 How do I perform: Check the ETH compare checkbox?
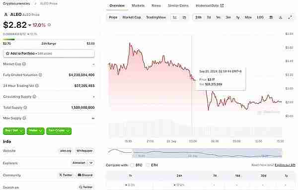click(x=148, y=165)
